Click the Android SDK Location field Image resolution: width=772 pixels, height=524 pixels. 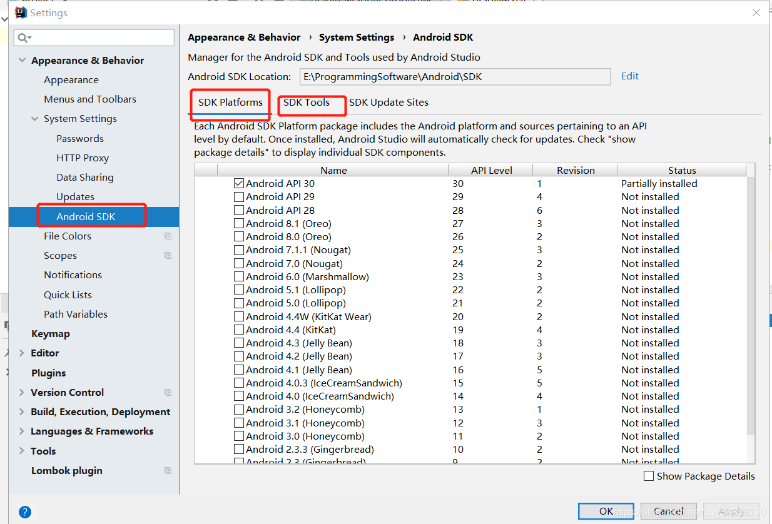455,77
